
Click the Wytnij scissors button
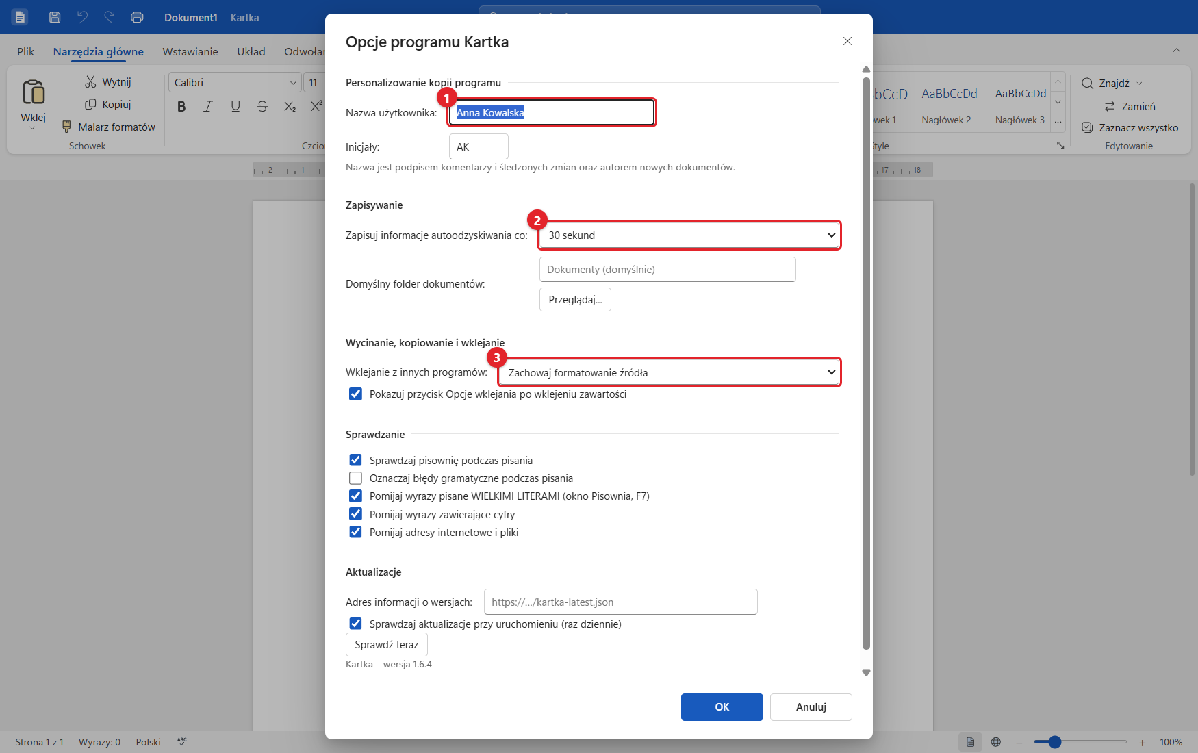pos(108,81)
